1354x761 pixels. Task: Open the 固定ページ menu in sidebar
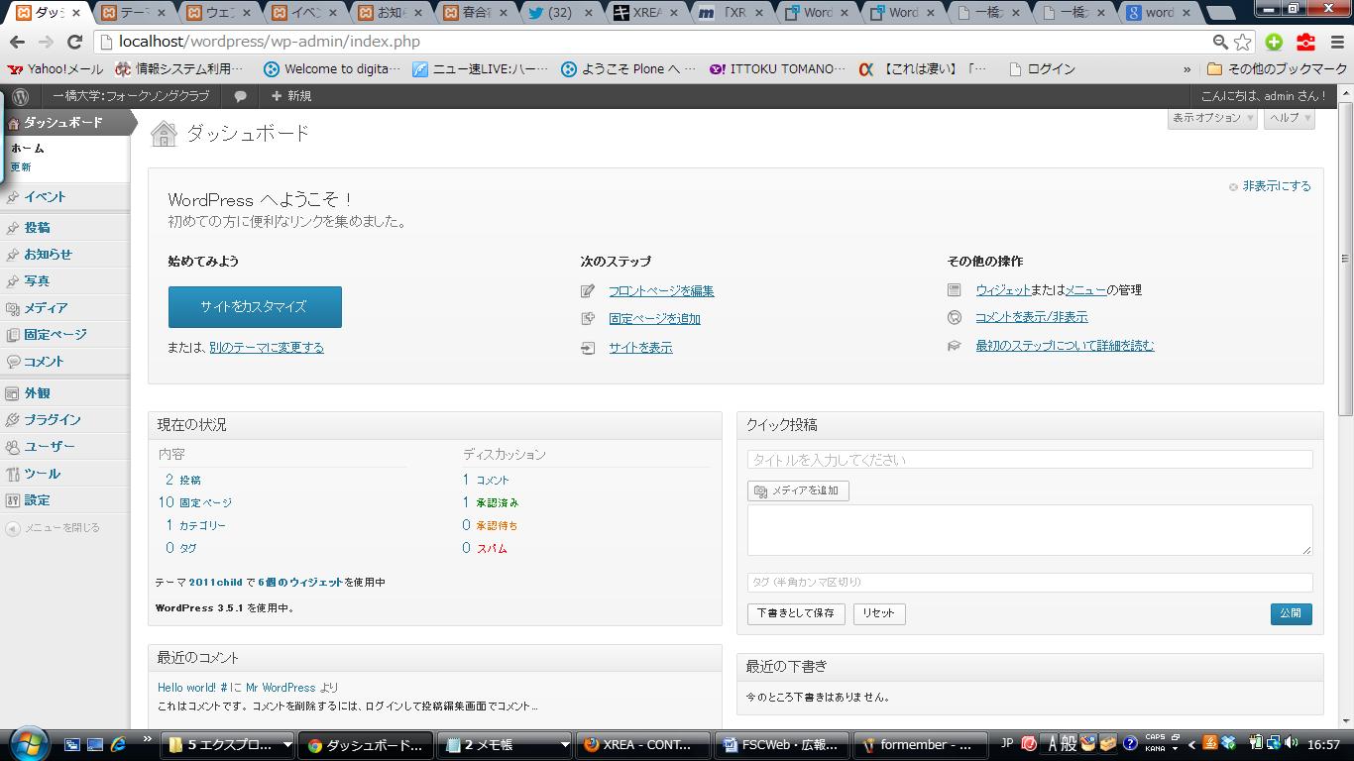pyautogui.click(x=55, y=335)
